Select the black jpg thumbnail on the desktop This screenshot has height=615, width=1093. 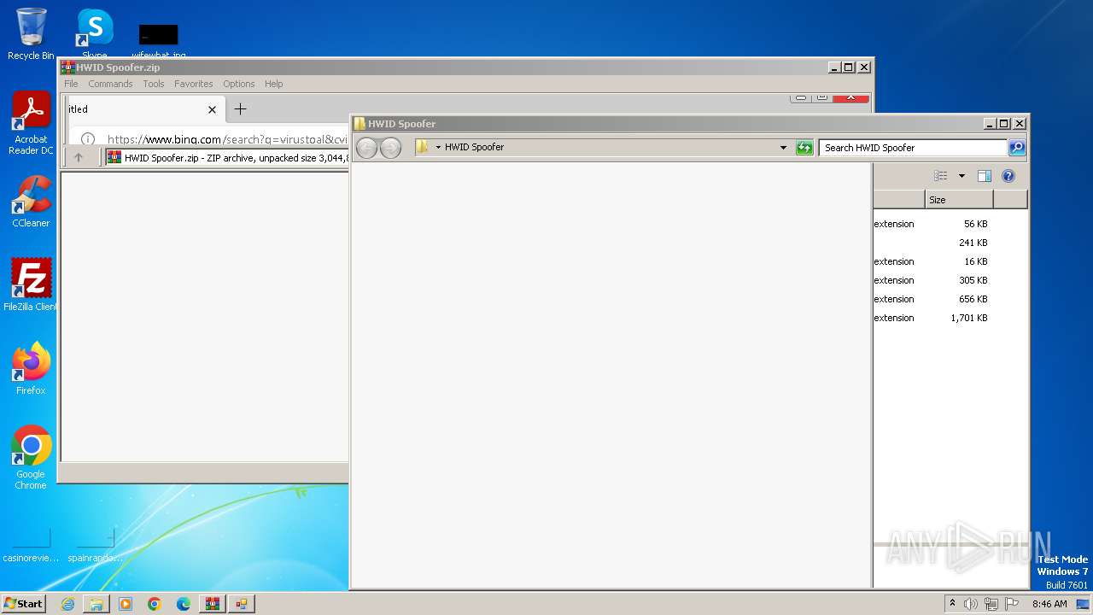click(159, 34)
